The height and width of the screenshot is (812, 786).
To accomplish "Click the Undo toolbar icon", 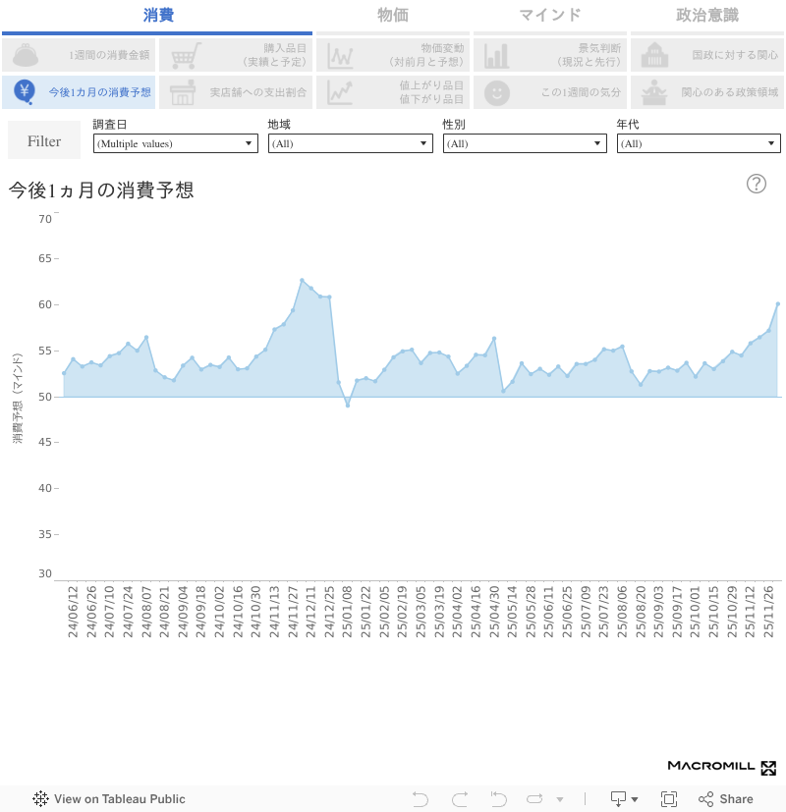I will (x=421, y=799).
